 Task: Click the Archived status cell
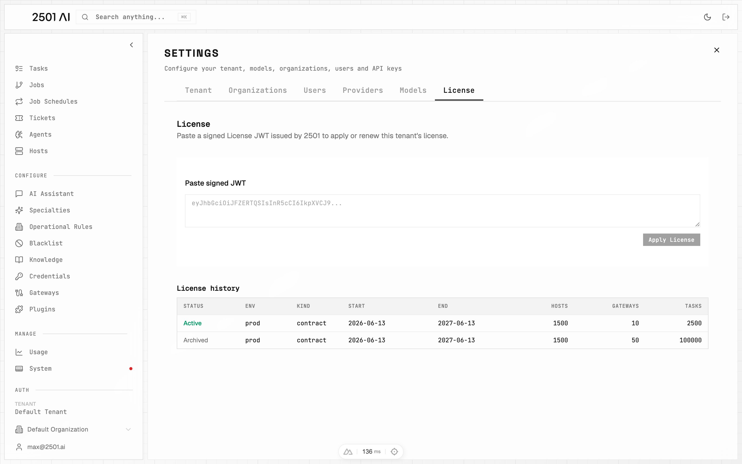point(196,340)
